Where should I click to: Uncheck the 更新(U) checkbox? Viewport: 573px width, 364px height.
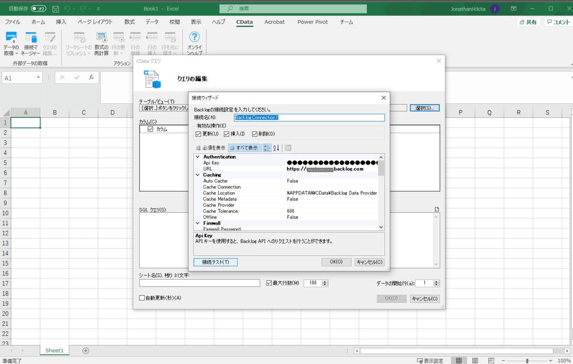click(x=199, y=134)
